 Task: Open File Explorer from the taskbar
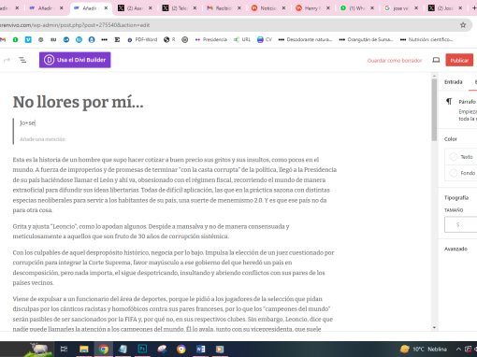click(x=84, y=350)
